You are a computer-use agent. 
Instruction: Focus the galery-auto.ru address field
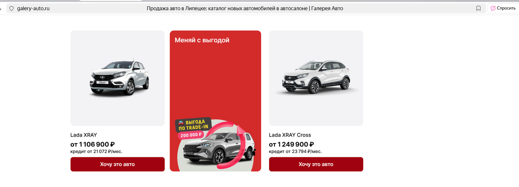point(33,8)
